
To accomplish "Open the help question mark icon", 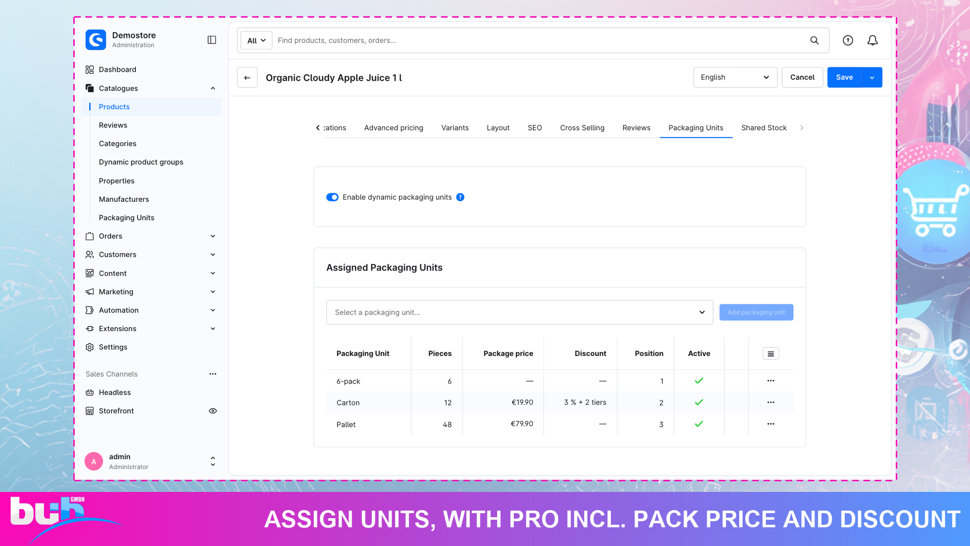I will coord(848,40).
